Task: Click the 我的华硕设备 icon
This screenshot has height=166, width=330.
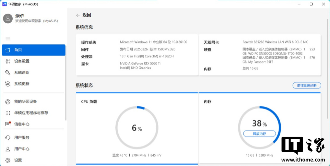Action: click(x=8, y=102)
